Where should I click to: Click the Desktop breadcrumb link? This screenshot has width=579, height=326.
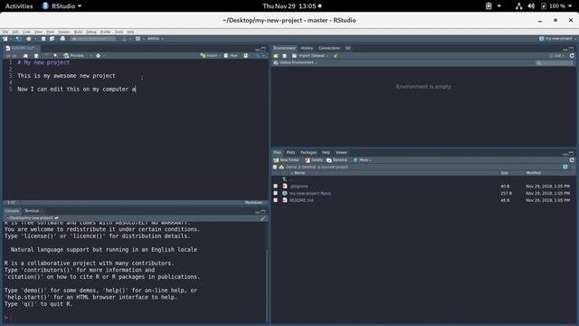[x=308, y=167]
